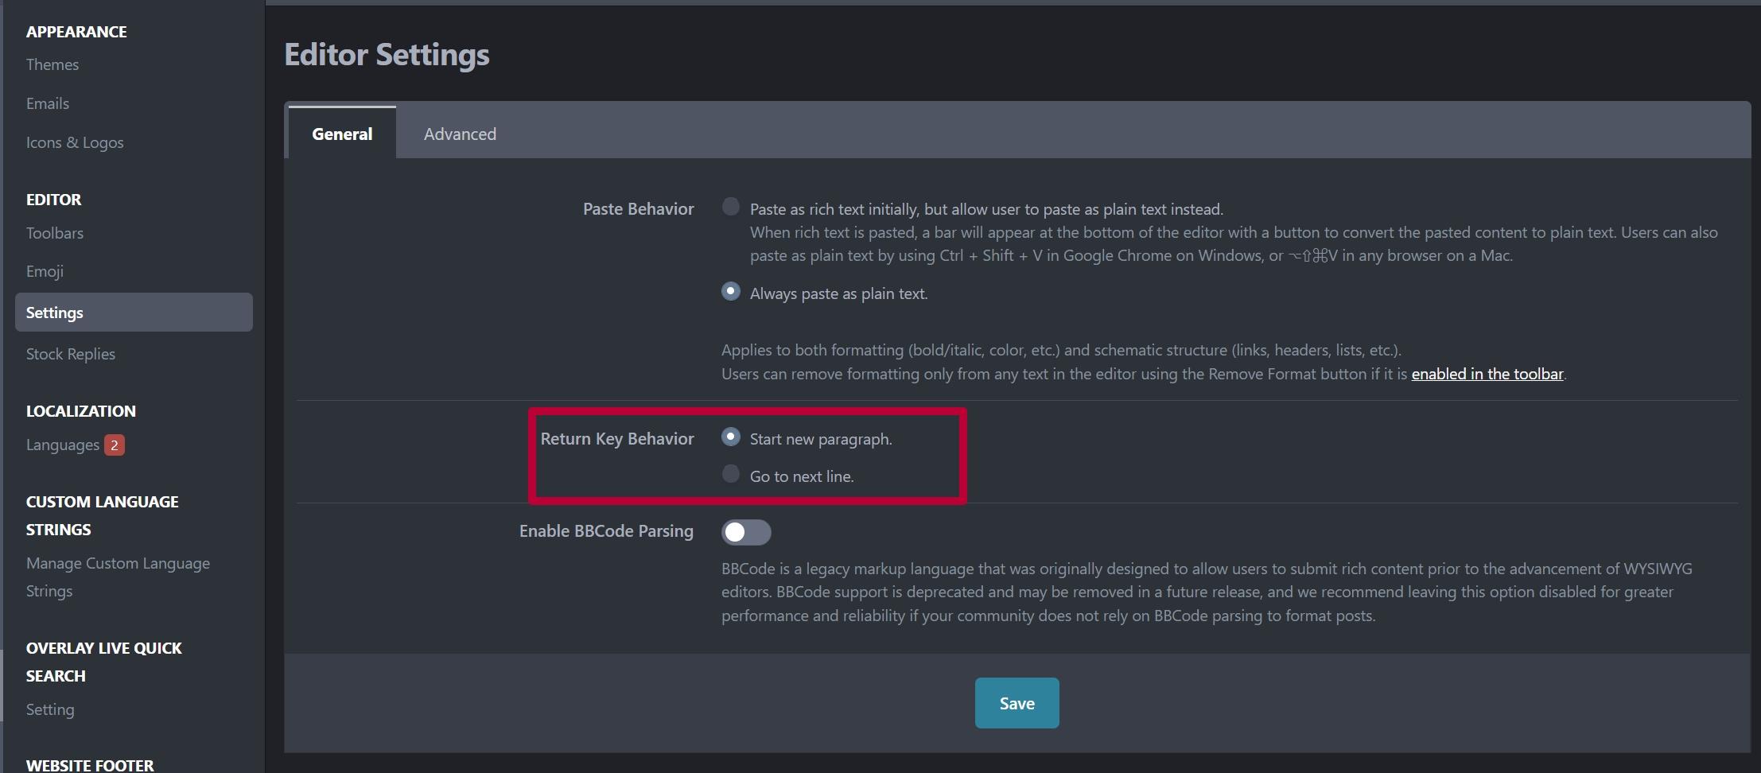Click the LOCALIZATION section header

(81, 411)
